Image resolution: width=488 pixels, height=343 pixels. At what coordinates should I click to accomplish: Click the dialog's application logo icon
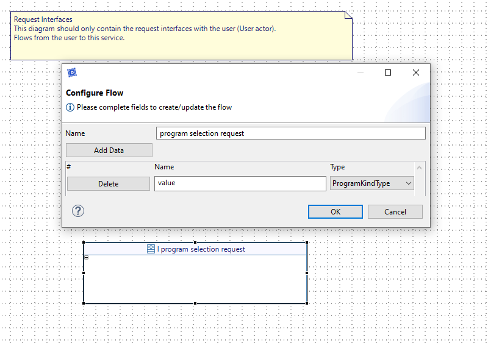(72, 72)
